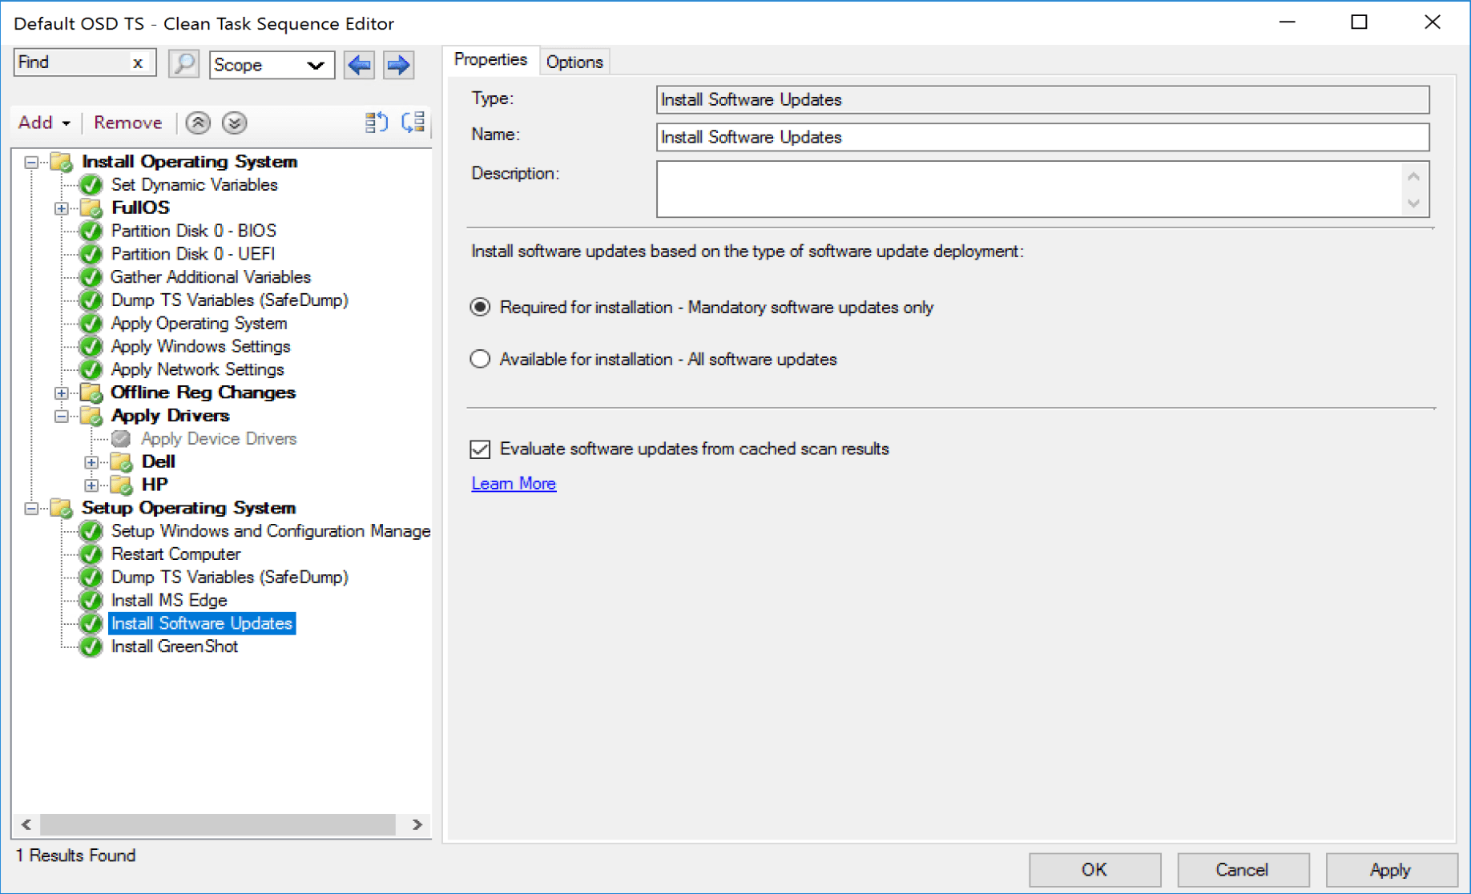Uncheck Evaluate software updates from cached scan results

click(x=479, y=449)
